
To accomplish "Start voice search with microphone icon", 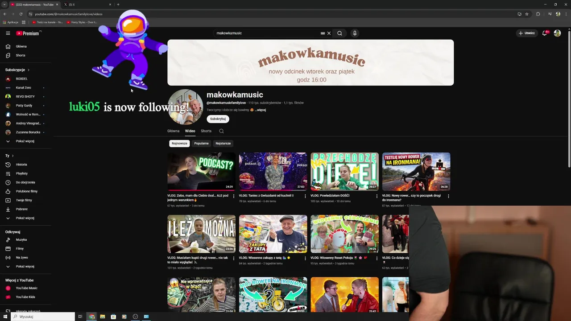I will (355, 33).
